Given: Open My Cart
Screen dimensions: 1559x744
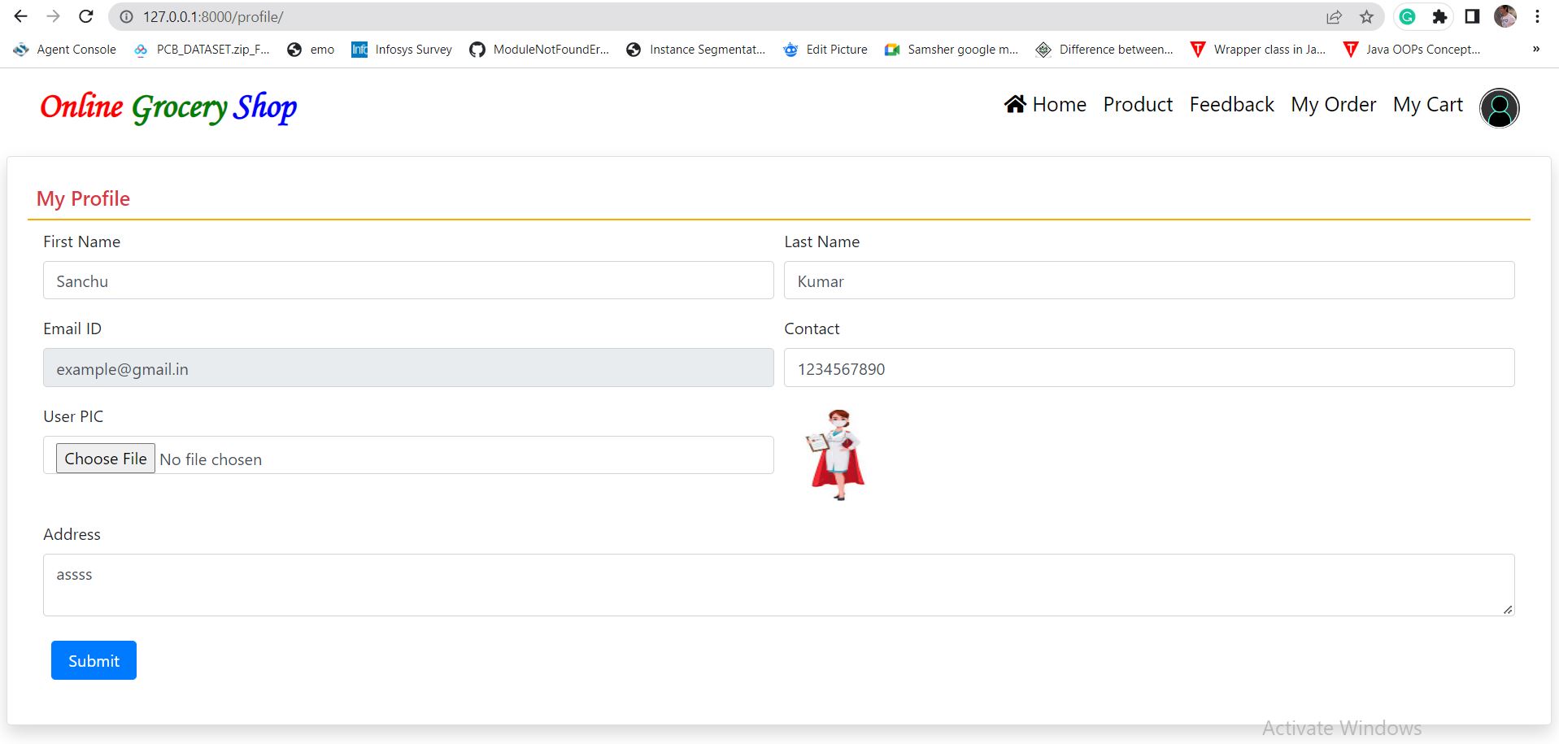Looking at the screenshot, I should click(x=1427, y=105).
